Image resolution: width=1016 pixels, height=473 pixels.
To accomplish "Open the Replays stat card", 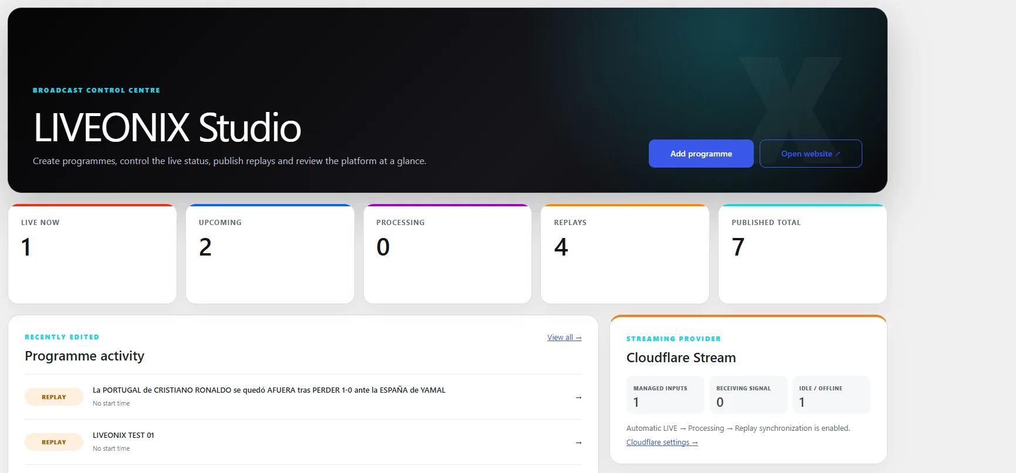I will (625, 254).
